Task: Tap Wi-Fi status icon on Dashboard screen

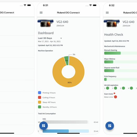Action: pos(91,5)
